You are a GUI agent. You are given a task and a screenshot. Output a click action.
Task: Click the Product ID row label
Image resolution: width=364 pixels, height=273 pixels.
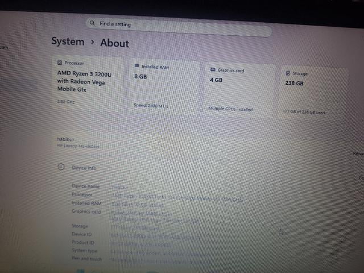click(83, 242)
